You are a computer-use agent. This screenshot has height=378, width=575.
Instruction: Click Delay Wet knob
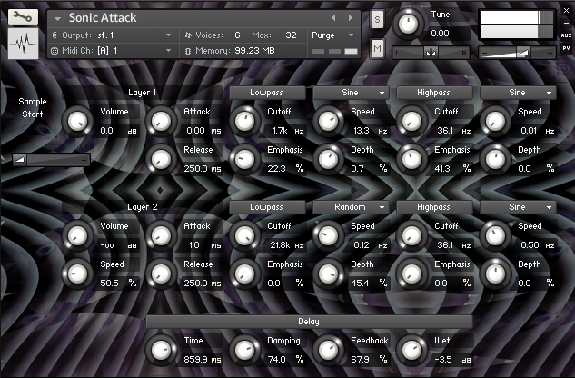point(411,351)
